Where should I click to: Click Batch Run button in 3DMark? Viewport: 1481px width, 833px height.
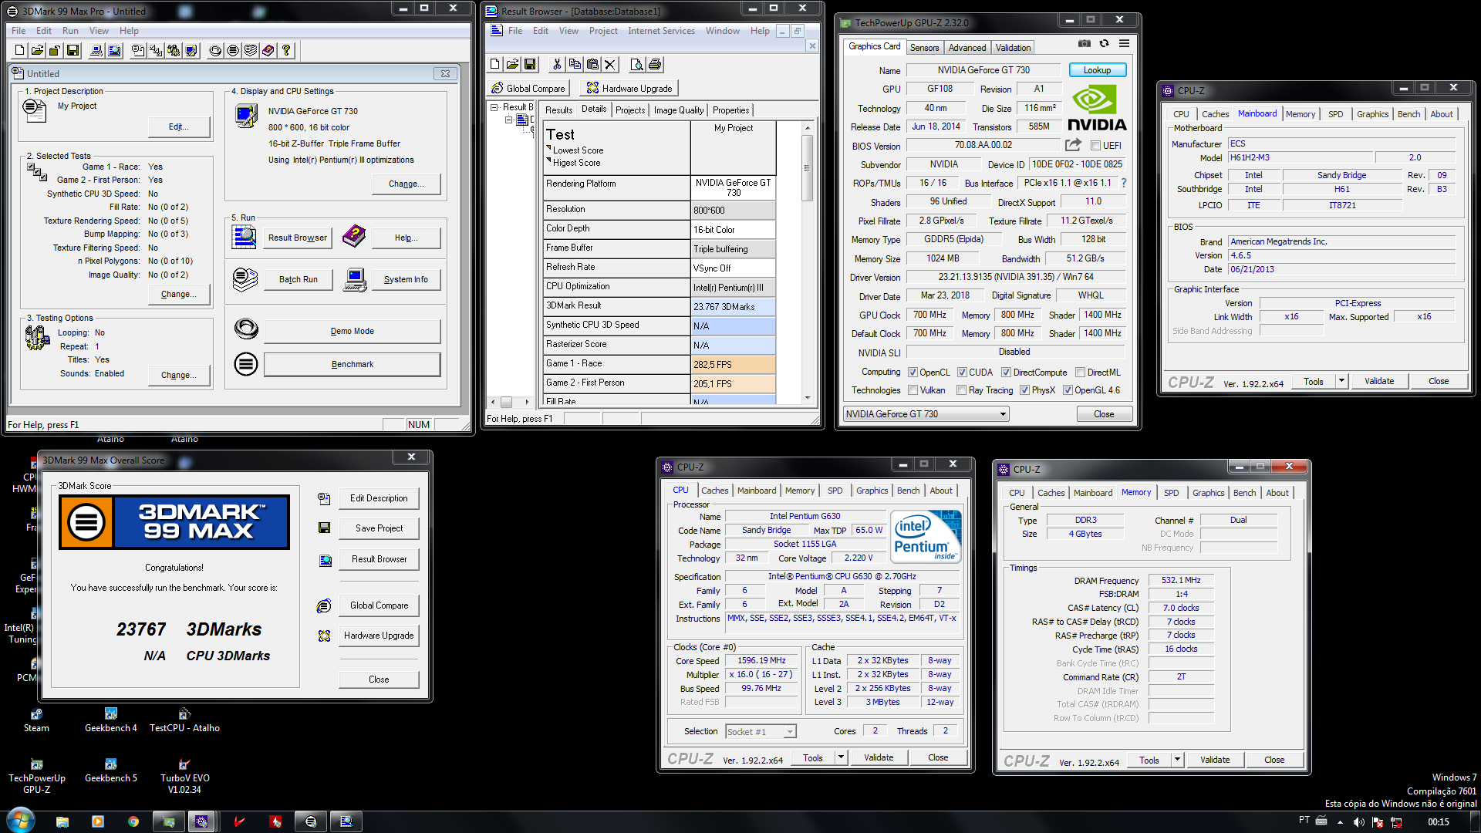[x=299, y=279]
